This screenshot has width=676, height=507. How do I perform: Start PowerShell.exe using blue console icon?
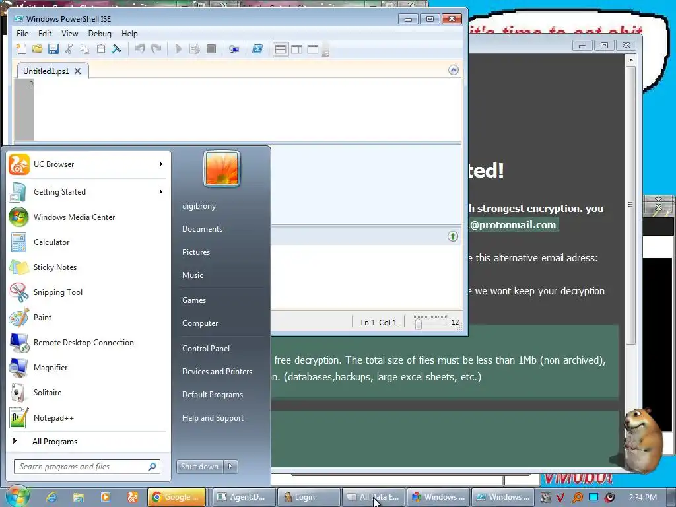(257, 49)
